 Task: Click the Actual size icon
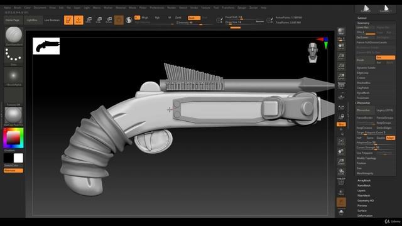(x=341, y=67)
